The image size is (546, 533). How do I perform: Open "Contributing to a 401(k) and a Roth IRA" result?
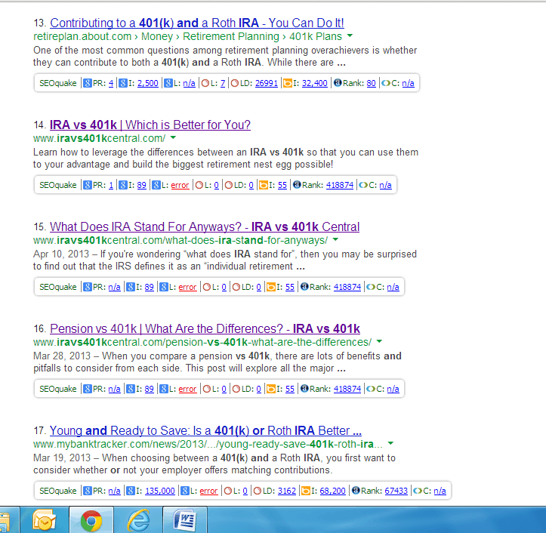coord(196,23)
